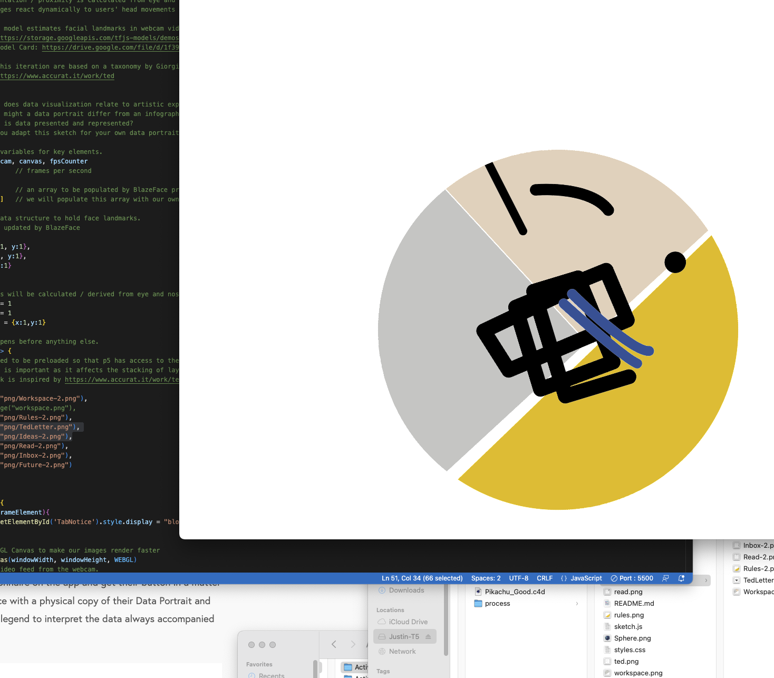The height and width of the screenshot is (678, 774).
Task: Click the forward navigation chevron in Finder
Action: tap(353, 644)
